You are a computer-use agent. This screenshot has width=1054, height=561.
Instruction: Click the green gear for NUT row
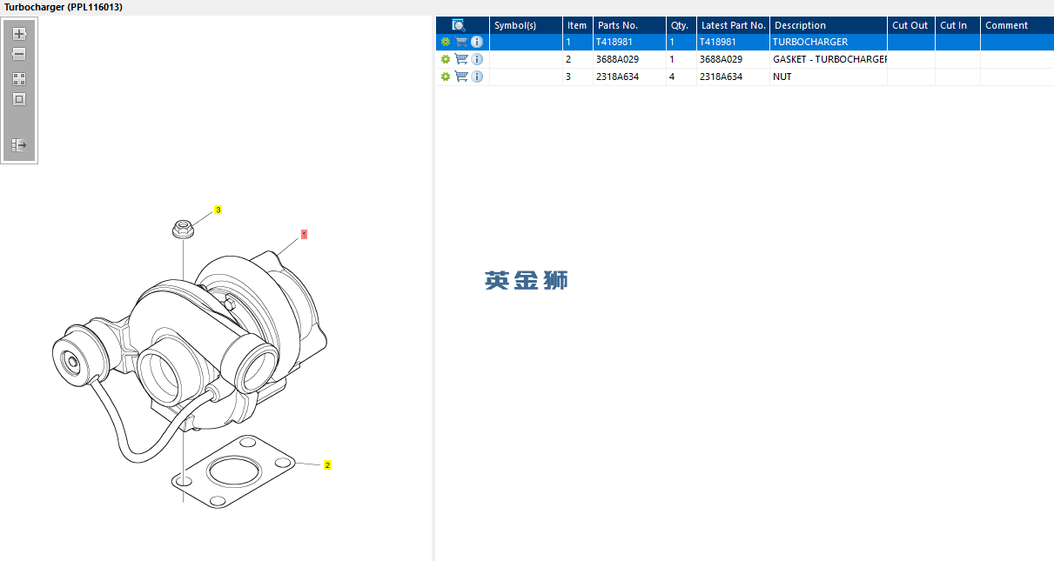point(446,77)
